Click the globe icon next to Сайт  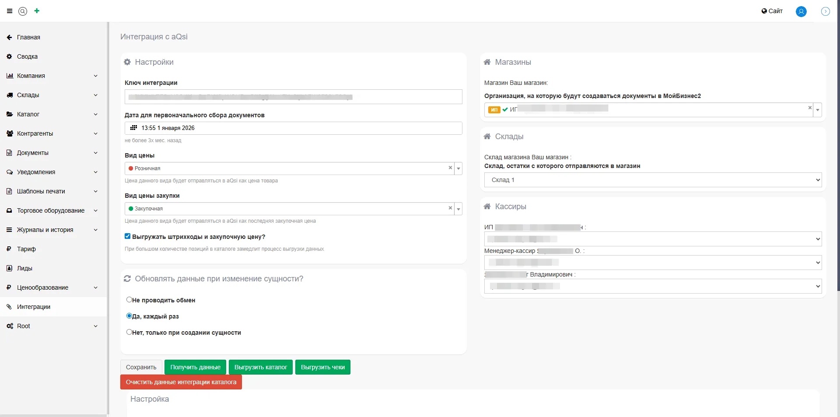(764, 11)
